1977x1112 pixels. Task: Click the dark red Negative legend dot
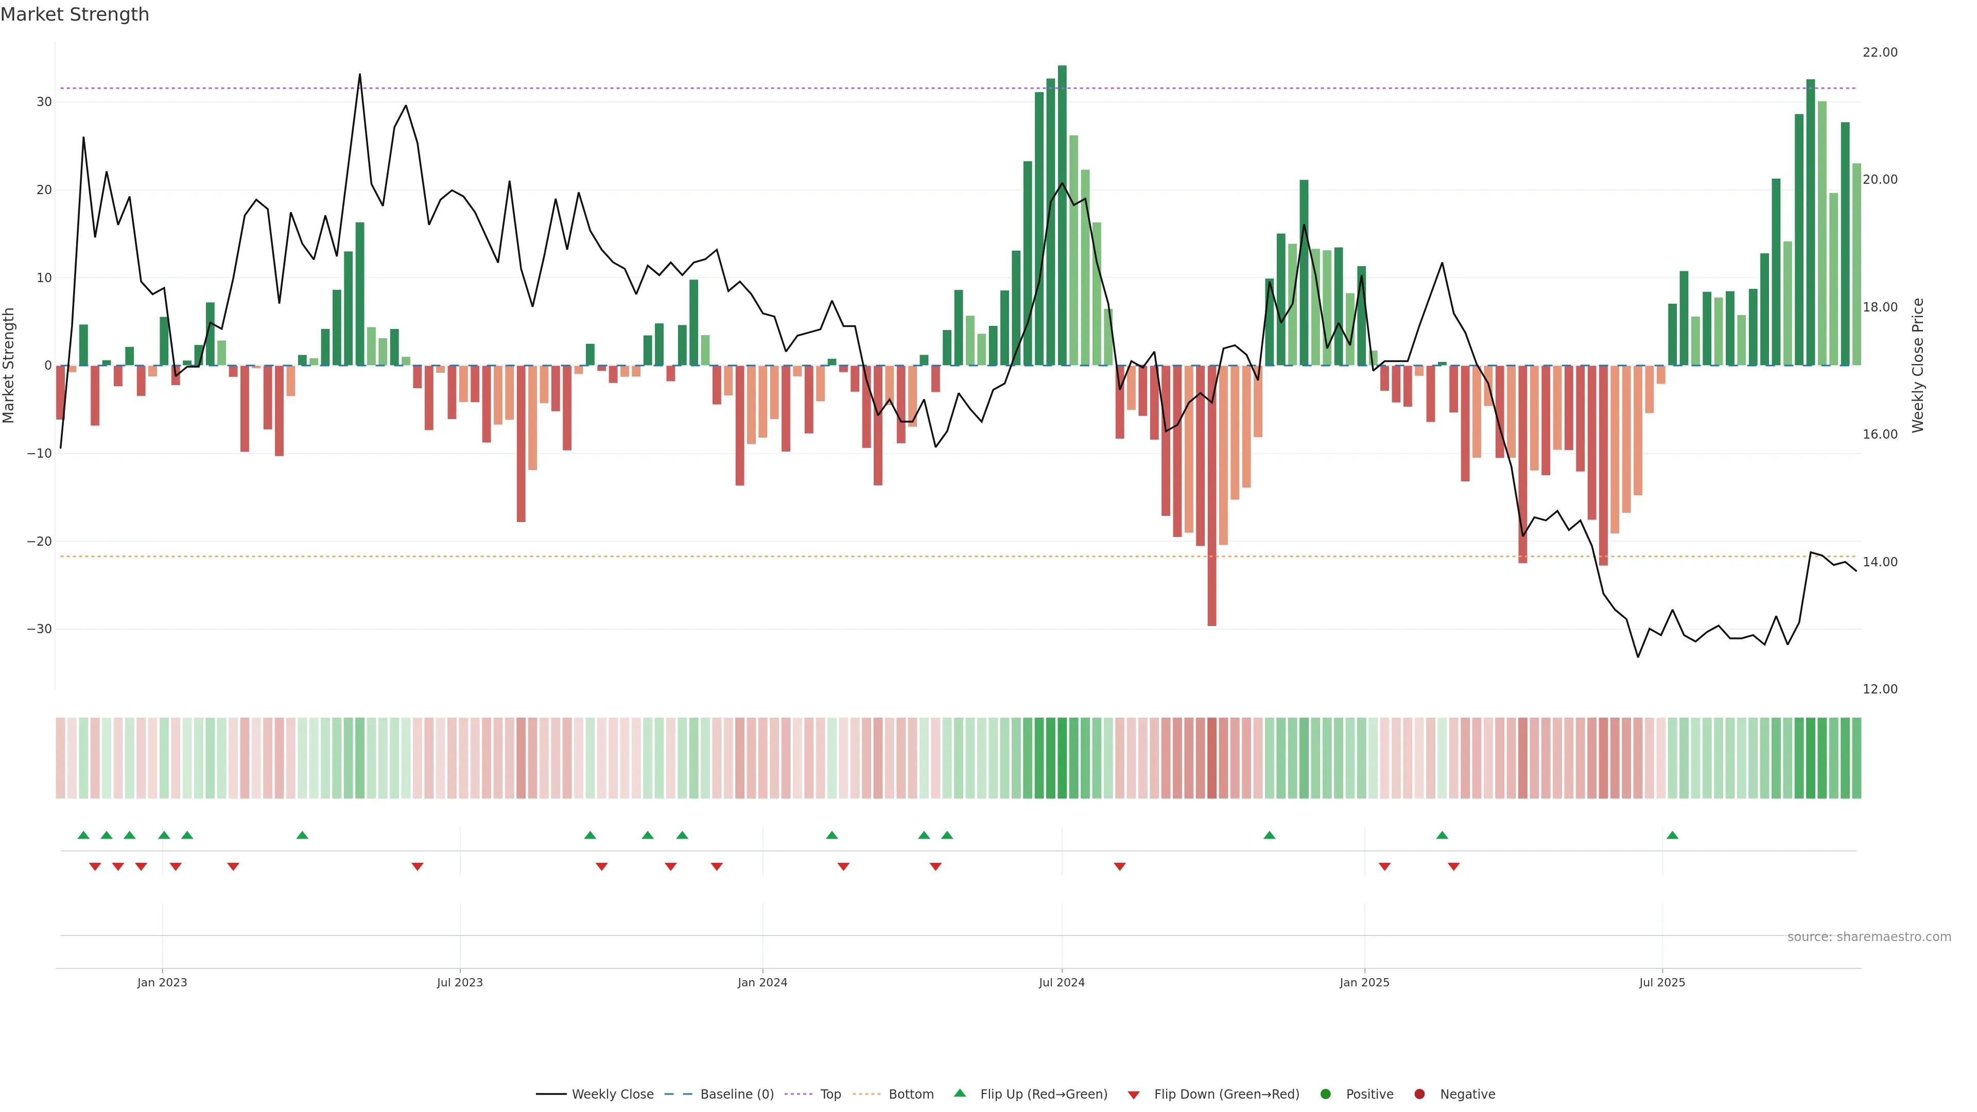tap(1419, 1093)
